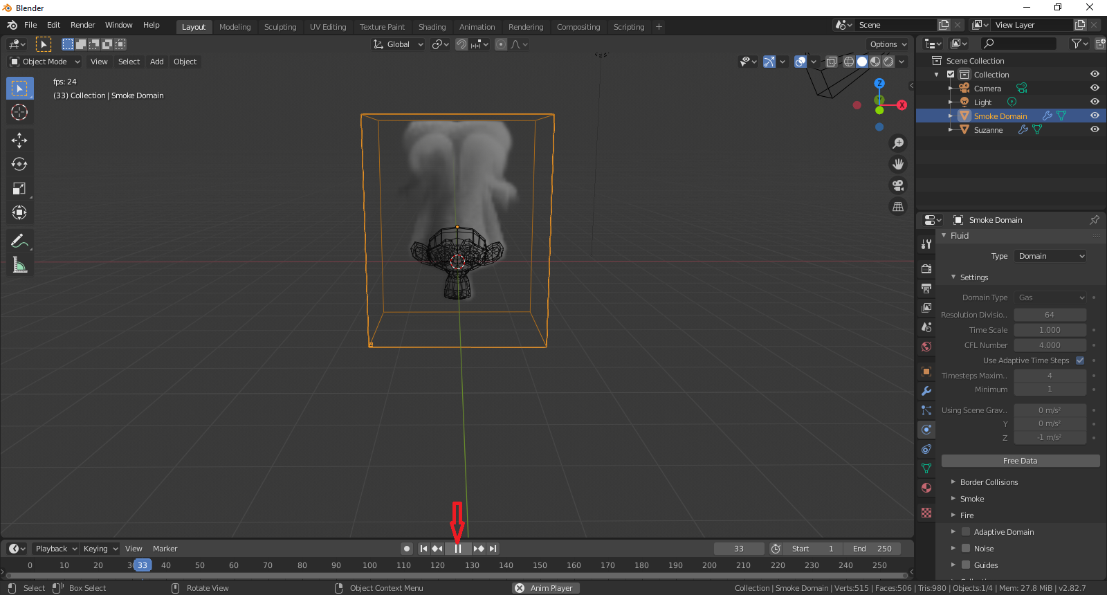The image size is (1107, 595).
Task: Uncheck the Collection exclude checkbox
Action: pyautogui.click(x=951, y=74)
